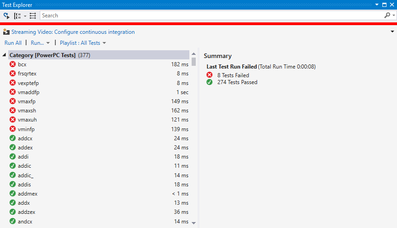Viewport: 397px width, 228px height.
Task: Click the failed icon for bcx
Action: (12, 64)
